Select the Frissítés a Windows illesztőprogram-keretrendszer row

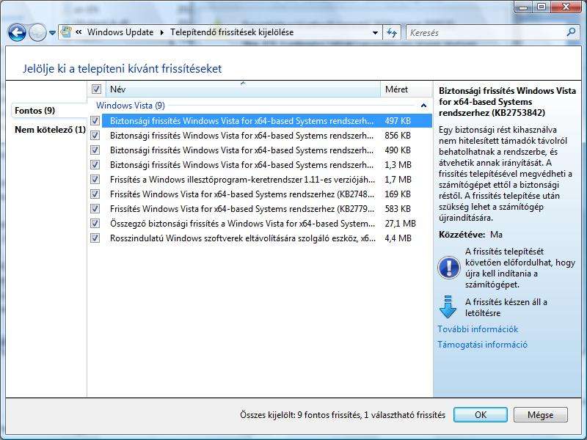(267, 179)
